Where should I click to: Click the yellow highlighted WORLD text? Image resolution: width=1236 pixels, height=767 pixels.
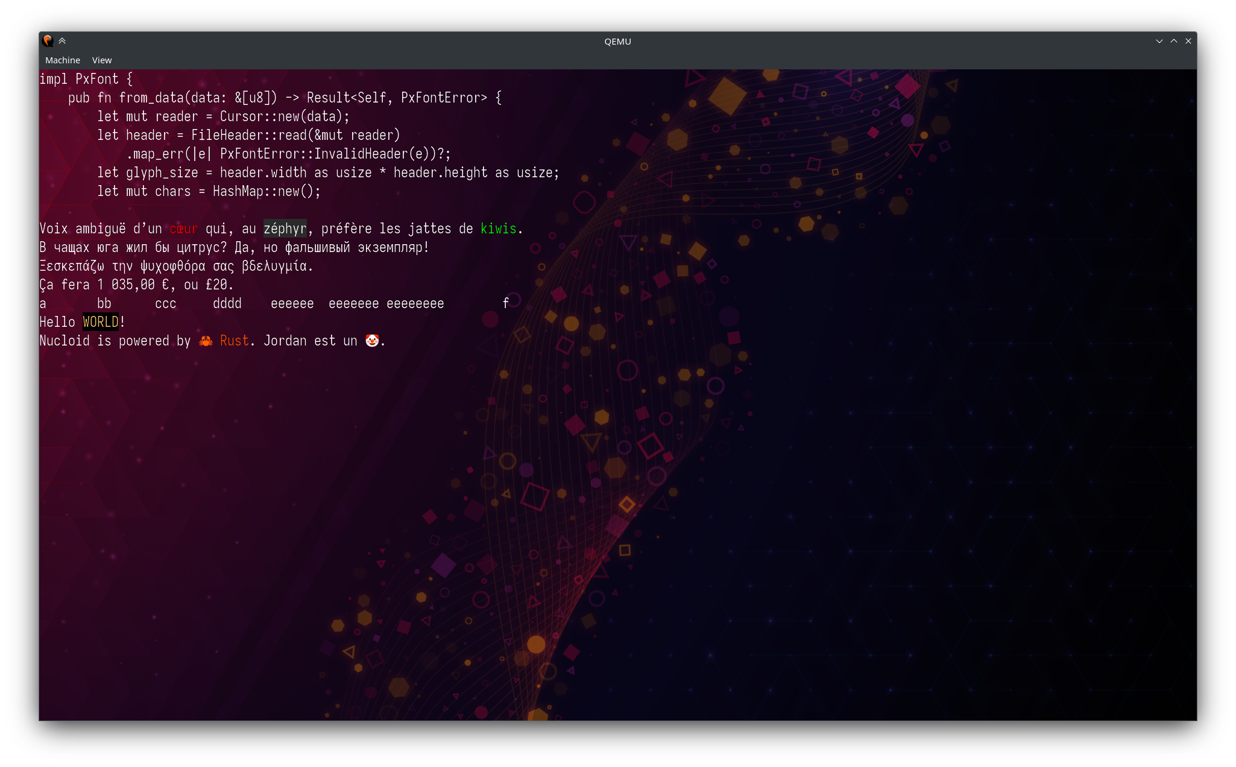[x=101, y=323]
